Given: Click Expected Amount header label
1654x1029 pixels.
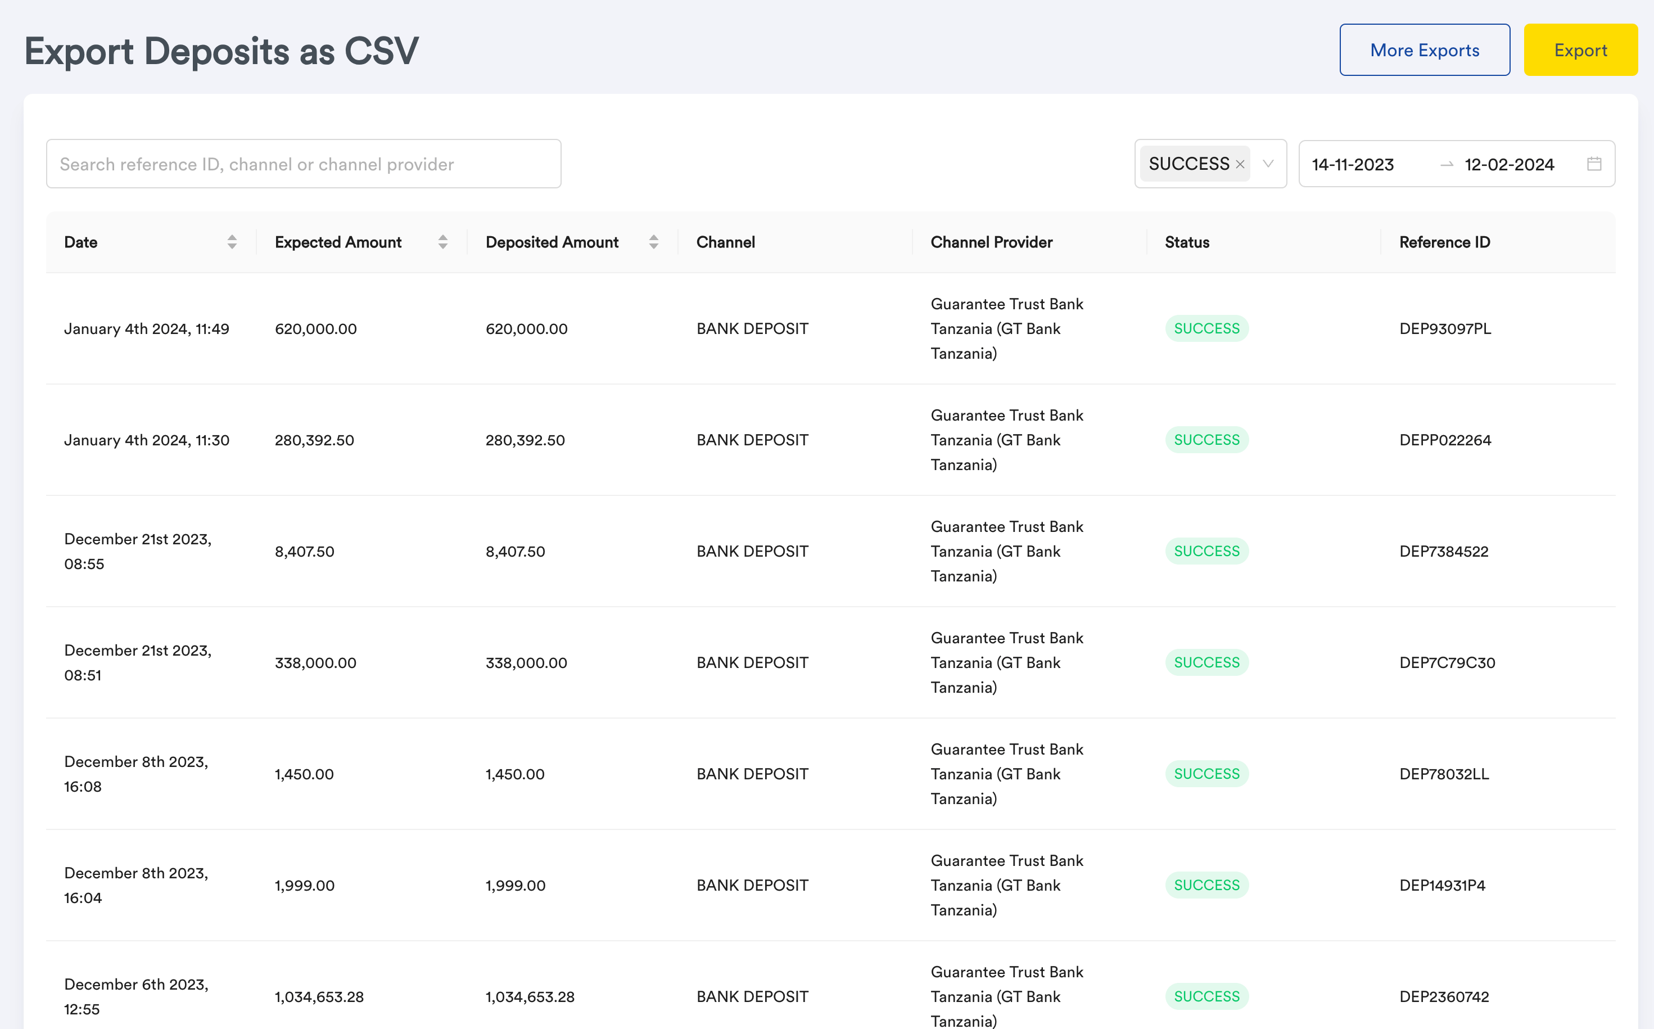Looking at the screenshot, I should (x=338, y=242).
